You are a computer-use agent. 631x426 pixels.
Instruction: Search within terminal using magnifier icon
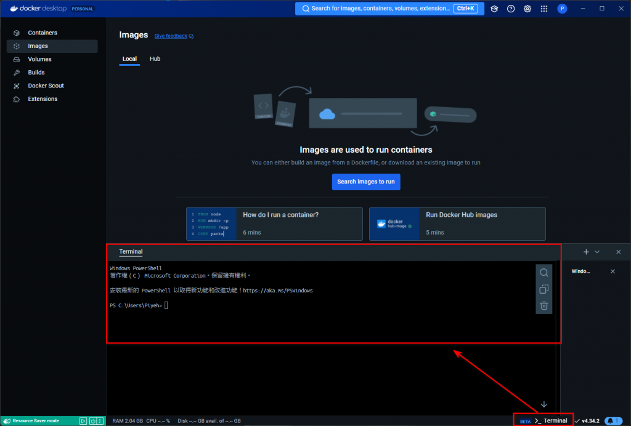click(x=543, y=273)
